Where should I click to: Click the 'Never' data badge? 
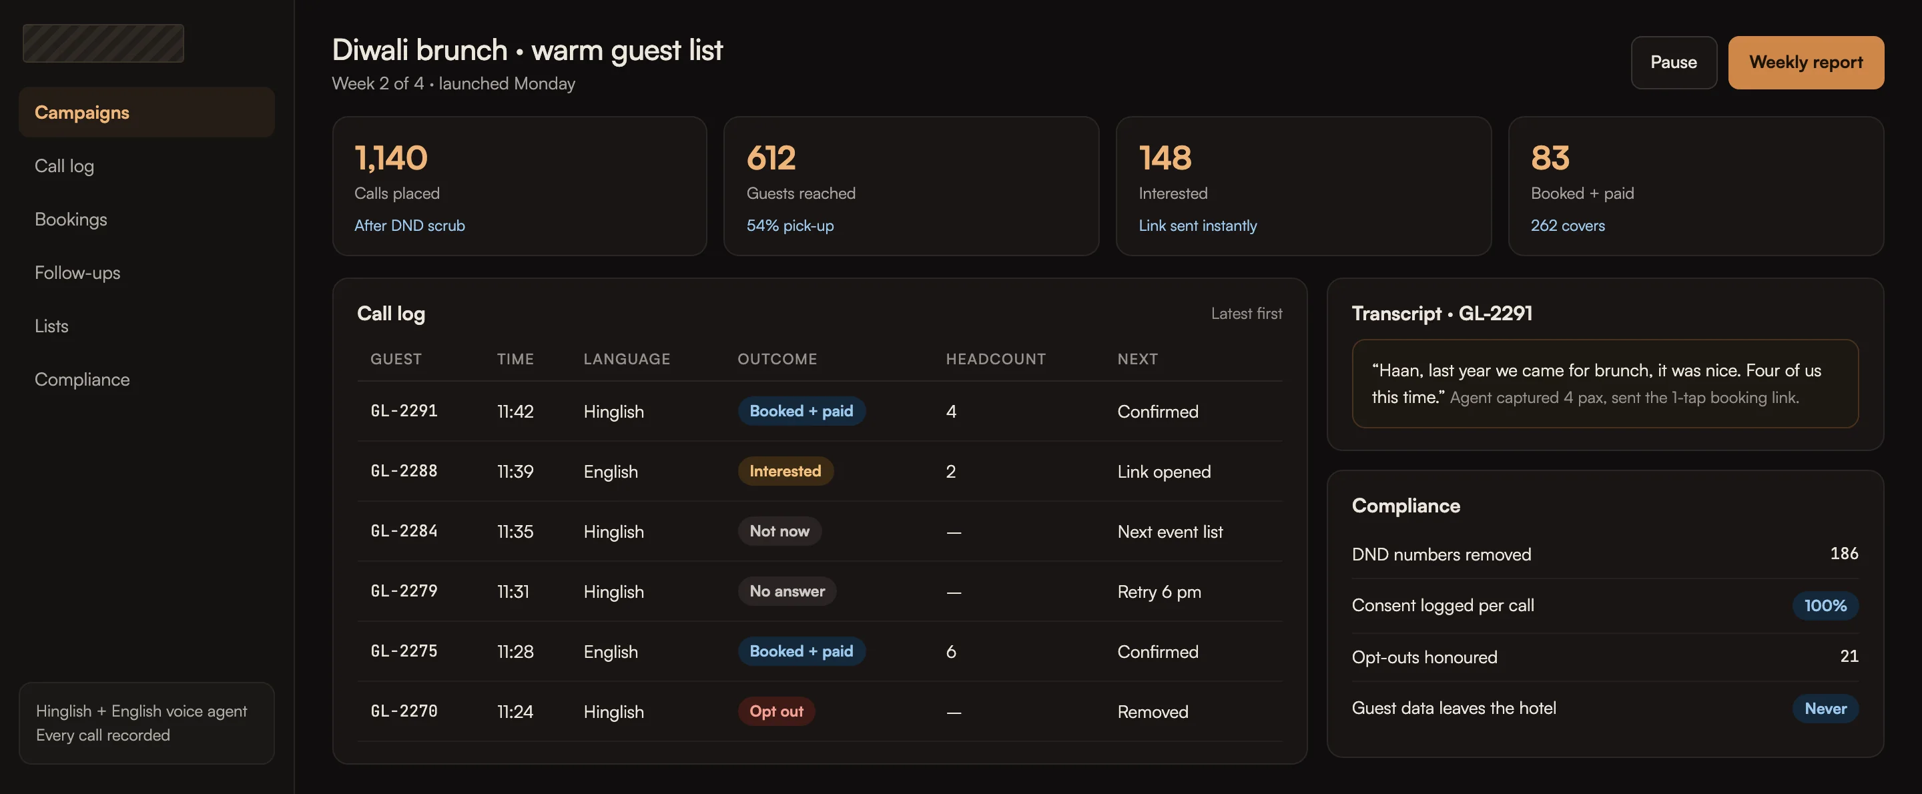click(1825, 709)
